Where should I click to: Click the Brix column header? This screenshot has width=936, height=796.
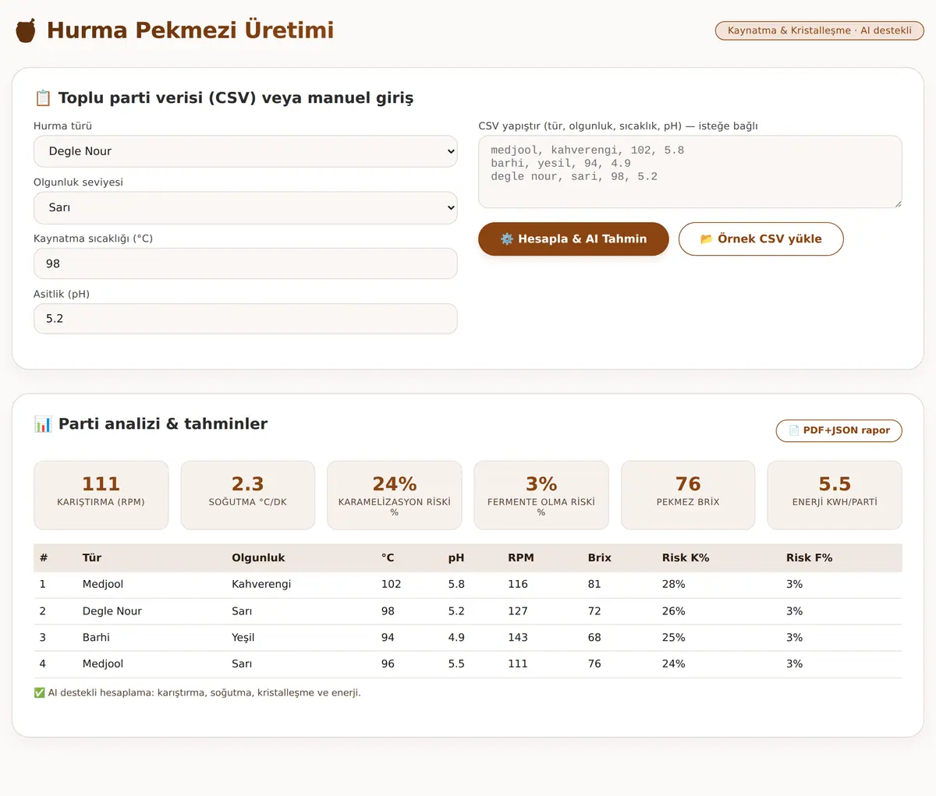600,558
